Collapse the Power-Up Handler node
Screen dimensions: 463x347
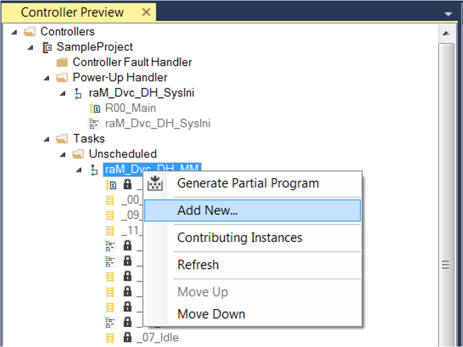pyautogui.click(x=47, y=78)
